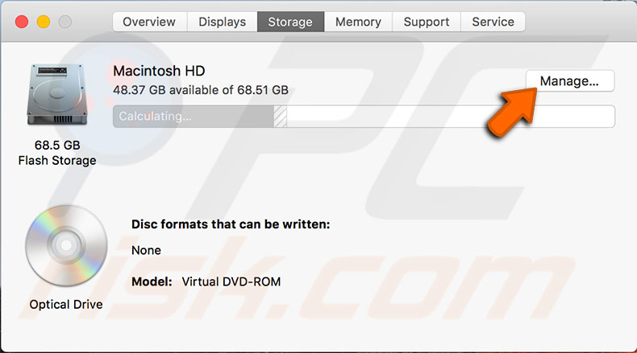The image size is (637, 353).
Task: Open the Service tab
Action: coord(493,22)
